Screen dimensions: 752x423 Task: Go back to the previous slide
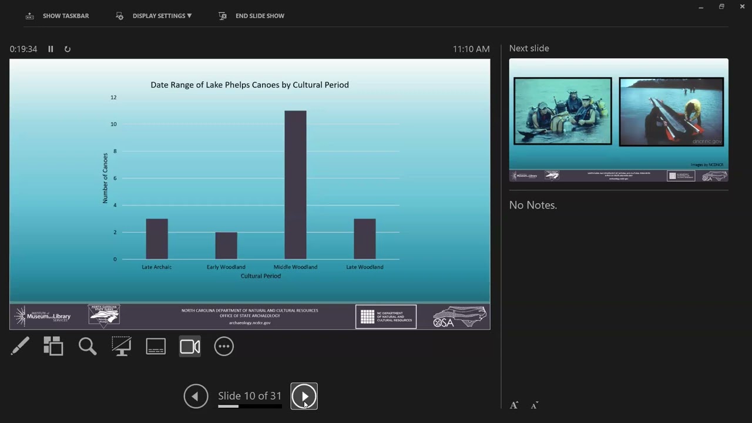point(196,396)
